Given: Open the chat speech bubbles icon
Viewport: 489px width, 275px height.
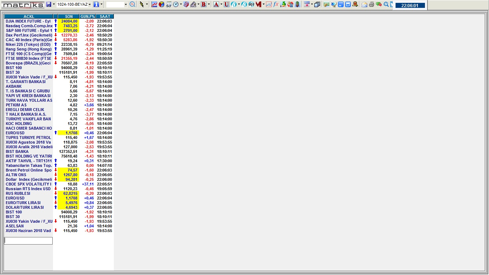Looking at the screenshot, I should [379, 4].
